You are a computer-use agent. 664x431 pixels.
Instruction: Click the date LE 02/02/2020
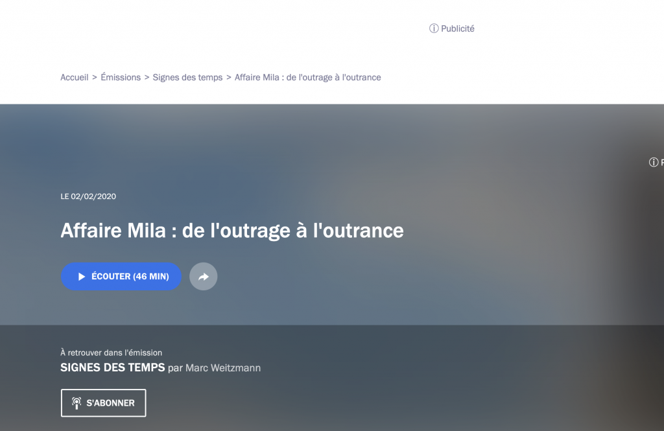(88, 196)
